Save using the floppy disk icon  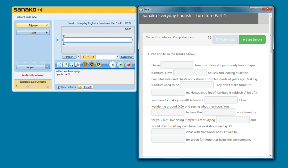pyautogui.click(x=71, y=65)
